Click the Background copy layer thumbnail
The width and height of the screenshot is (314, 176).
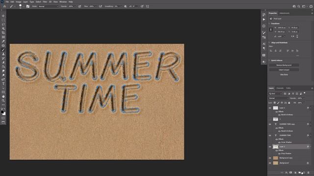(276, 158)
